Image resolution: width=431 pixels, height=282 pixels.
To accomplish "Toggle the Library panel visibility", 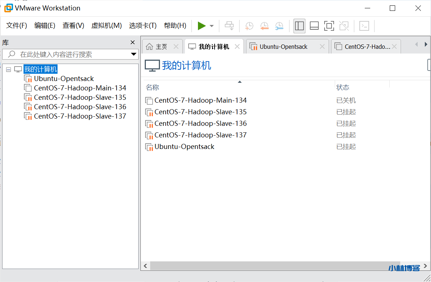I will 299,26.
